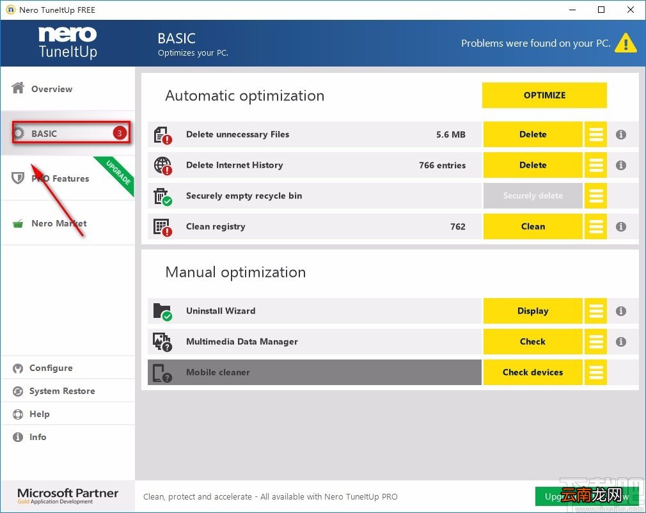Click the Delete Internet History globe icon
This screenshot has width=646, height=513.
click(162, 166)
